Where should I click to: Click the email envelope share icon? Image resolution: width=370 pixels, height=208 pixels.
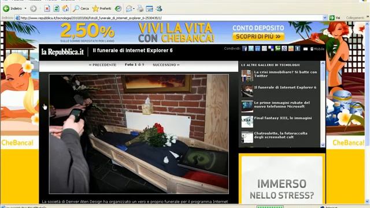[306, 49]
